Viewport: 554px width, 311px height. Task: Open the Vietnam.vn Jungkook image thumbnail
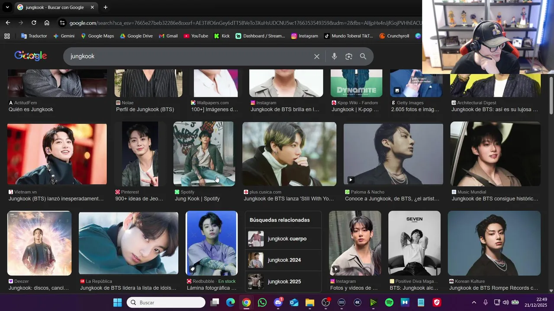[57, 154]
